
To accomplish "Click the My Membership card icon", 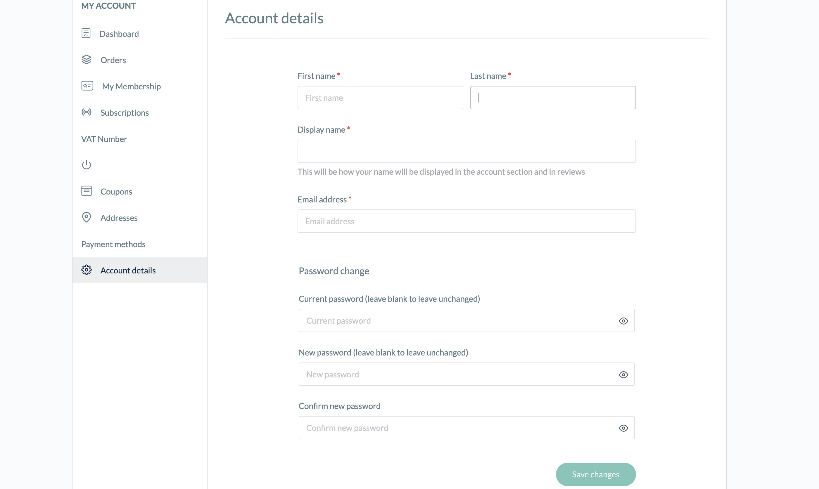I will point(87,86).
